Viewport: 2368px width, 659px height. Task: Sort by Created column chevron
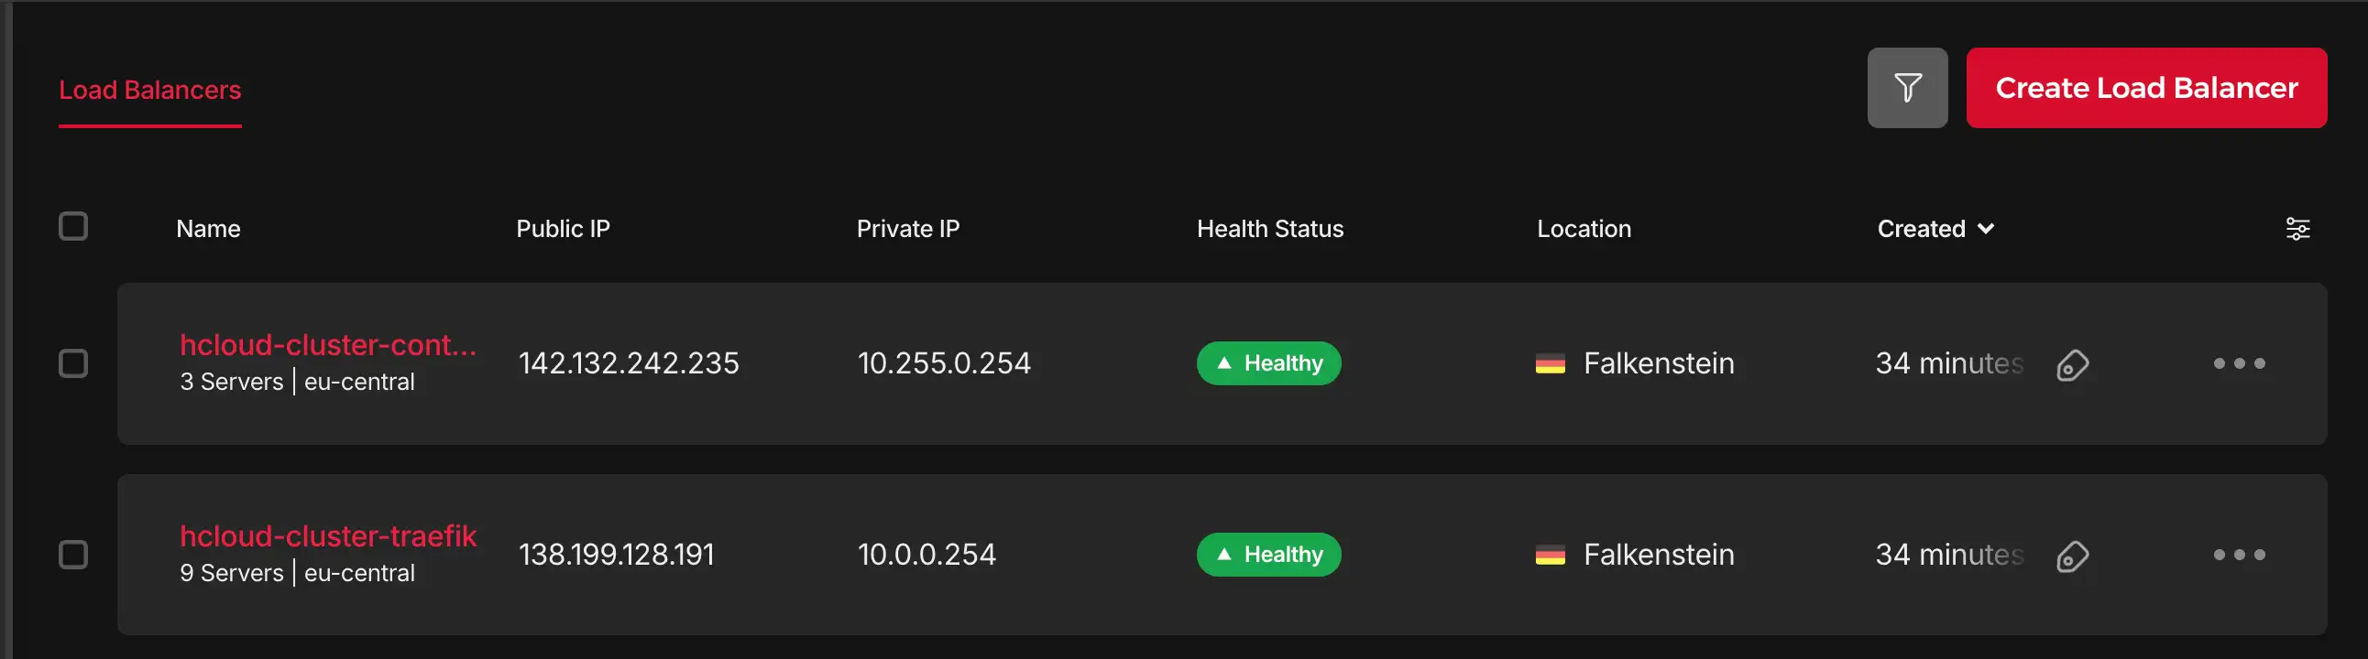1986,229
